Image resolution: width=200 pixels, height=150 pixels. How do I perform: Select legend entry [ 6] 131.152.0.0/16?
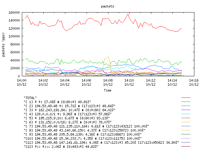click(x=67, y=122)
